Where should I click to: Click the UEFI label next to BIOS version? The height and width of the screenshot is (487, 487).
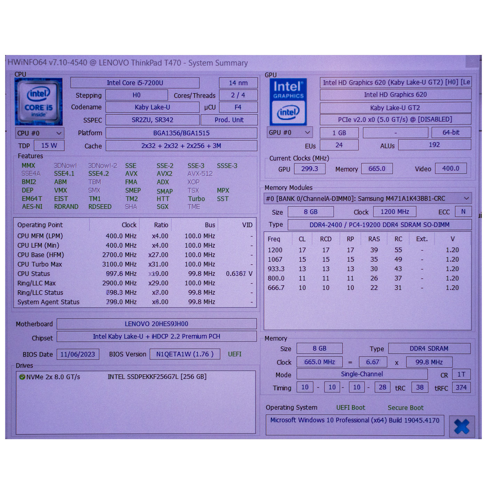coord(235,354)
